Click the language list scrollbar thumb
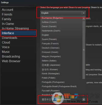102x105 pixels. click(x=84, y=50)
